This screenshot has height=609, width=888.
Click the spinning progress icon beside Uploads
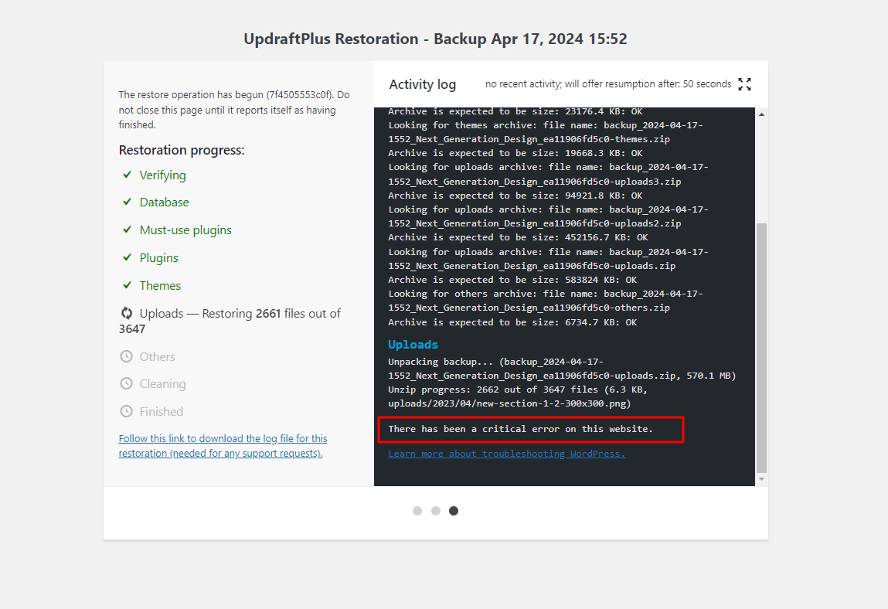pyautogui.click(x=127, y=313)
